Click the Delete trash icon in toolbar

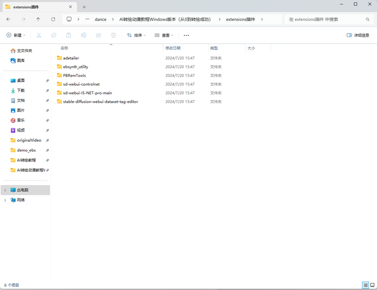113,35
